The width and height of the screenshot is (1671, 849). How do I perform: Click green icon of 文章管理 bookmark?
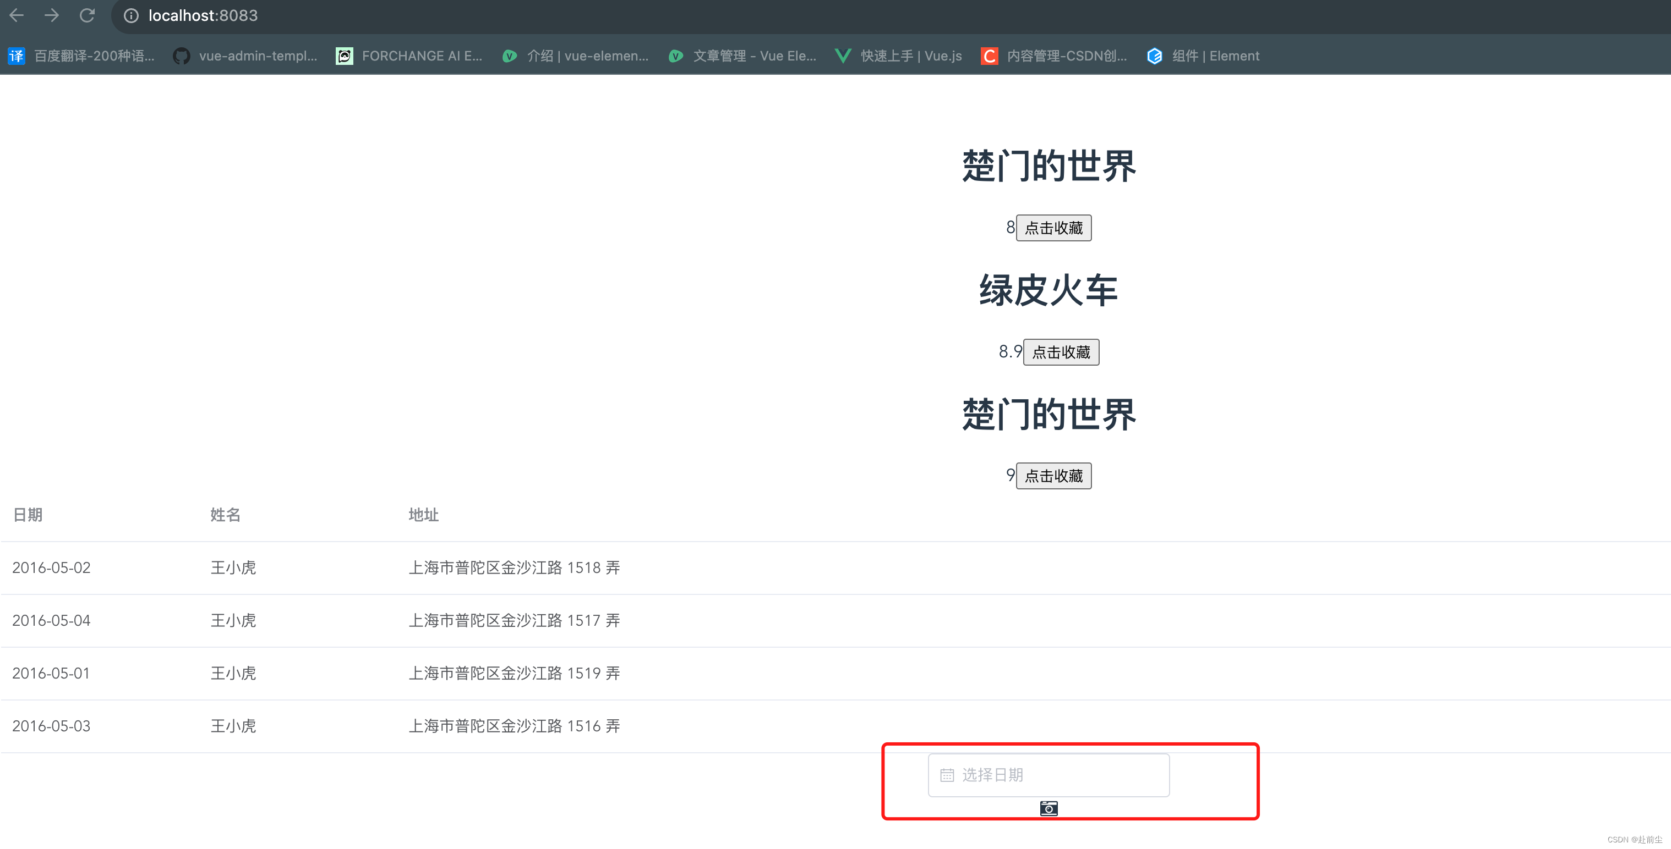(x=676, y=56)
